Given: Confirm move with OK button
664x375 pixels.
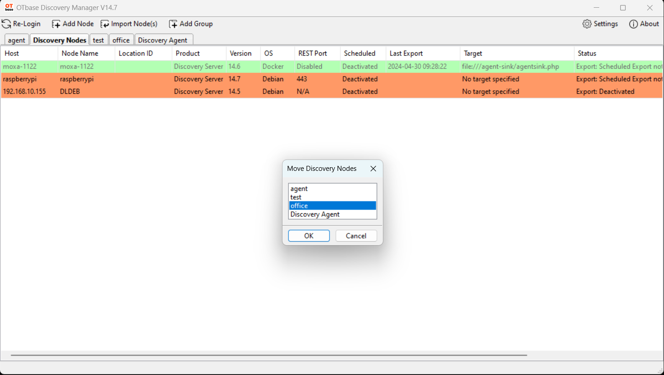Looking at the screenshot, I should pos(309,236).
